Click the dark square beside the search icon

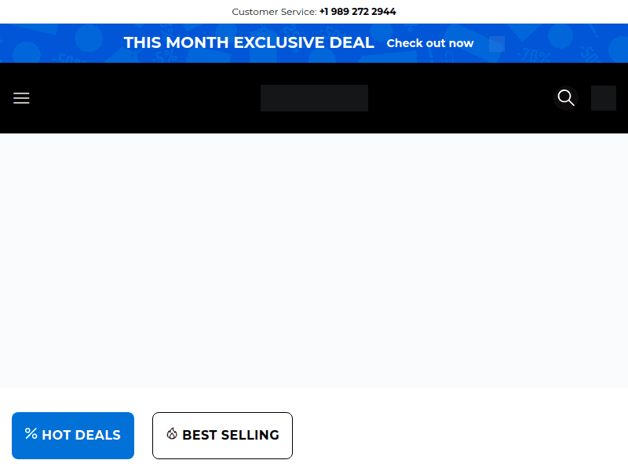click(x=604, y=98)
